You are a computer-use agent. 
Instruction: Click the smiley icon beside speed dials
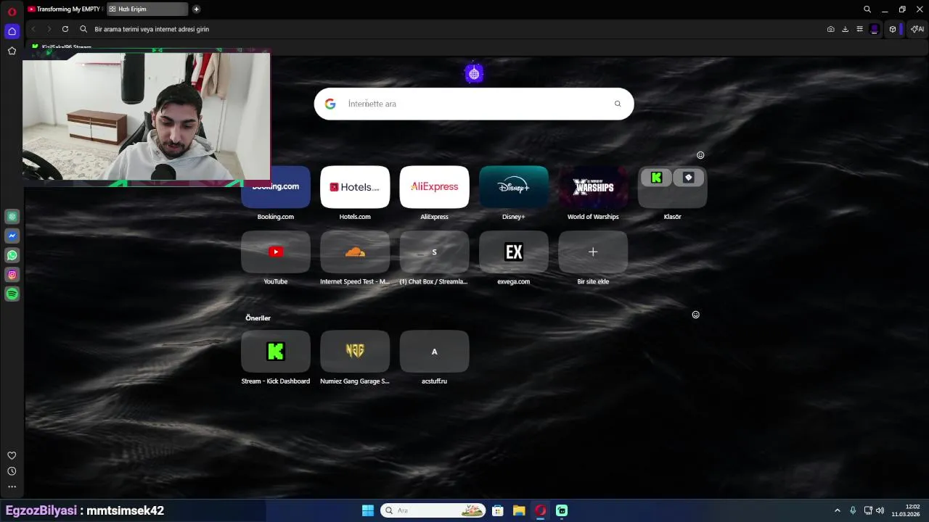[700, 155]
